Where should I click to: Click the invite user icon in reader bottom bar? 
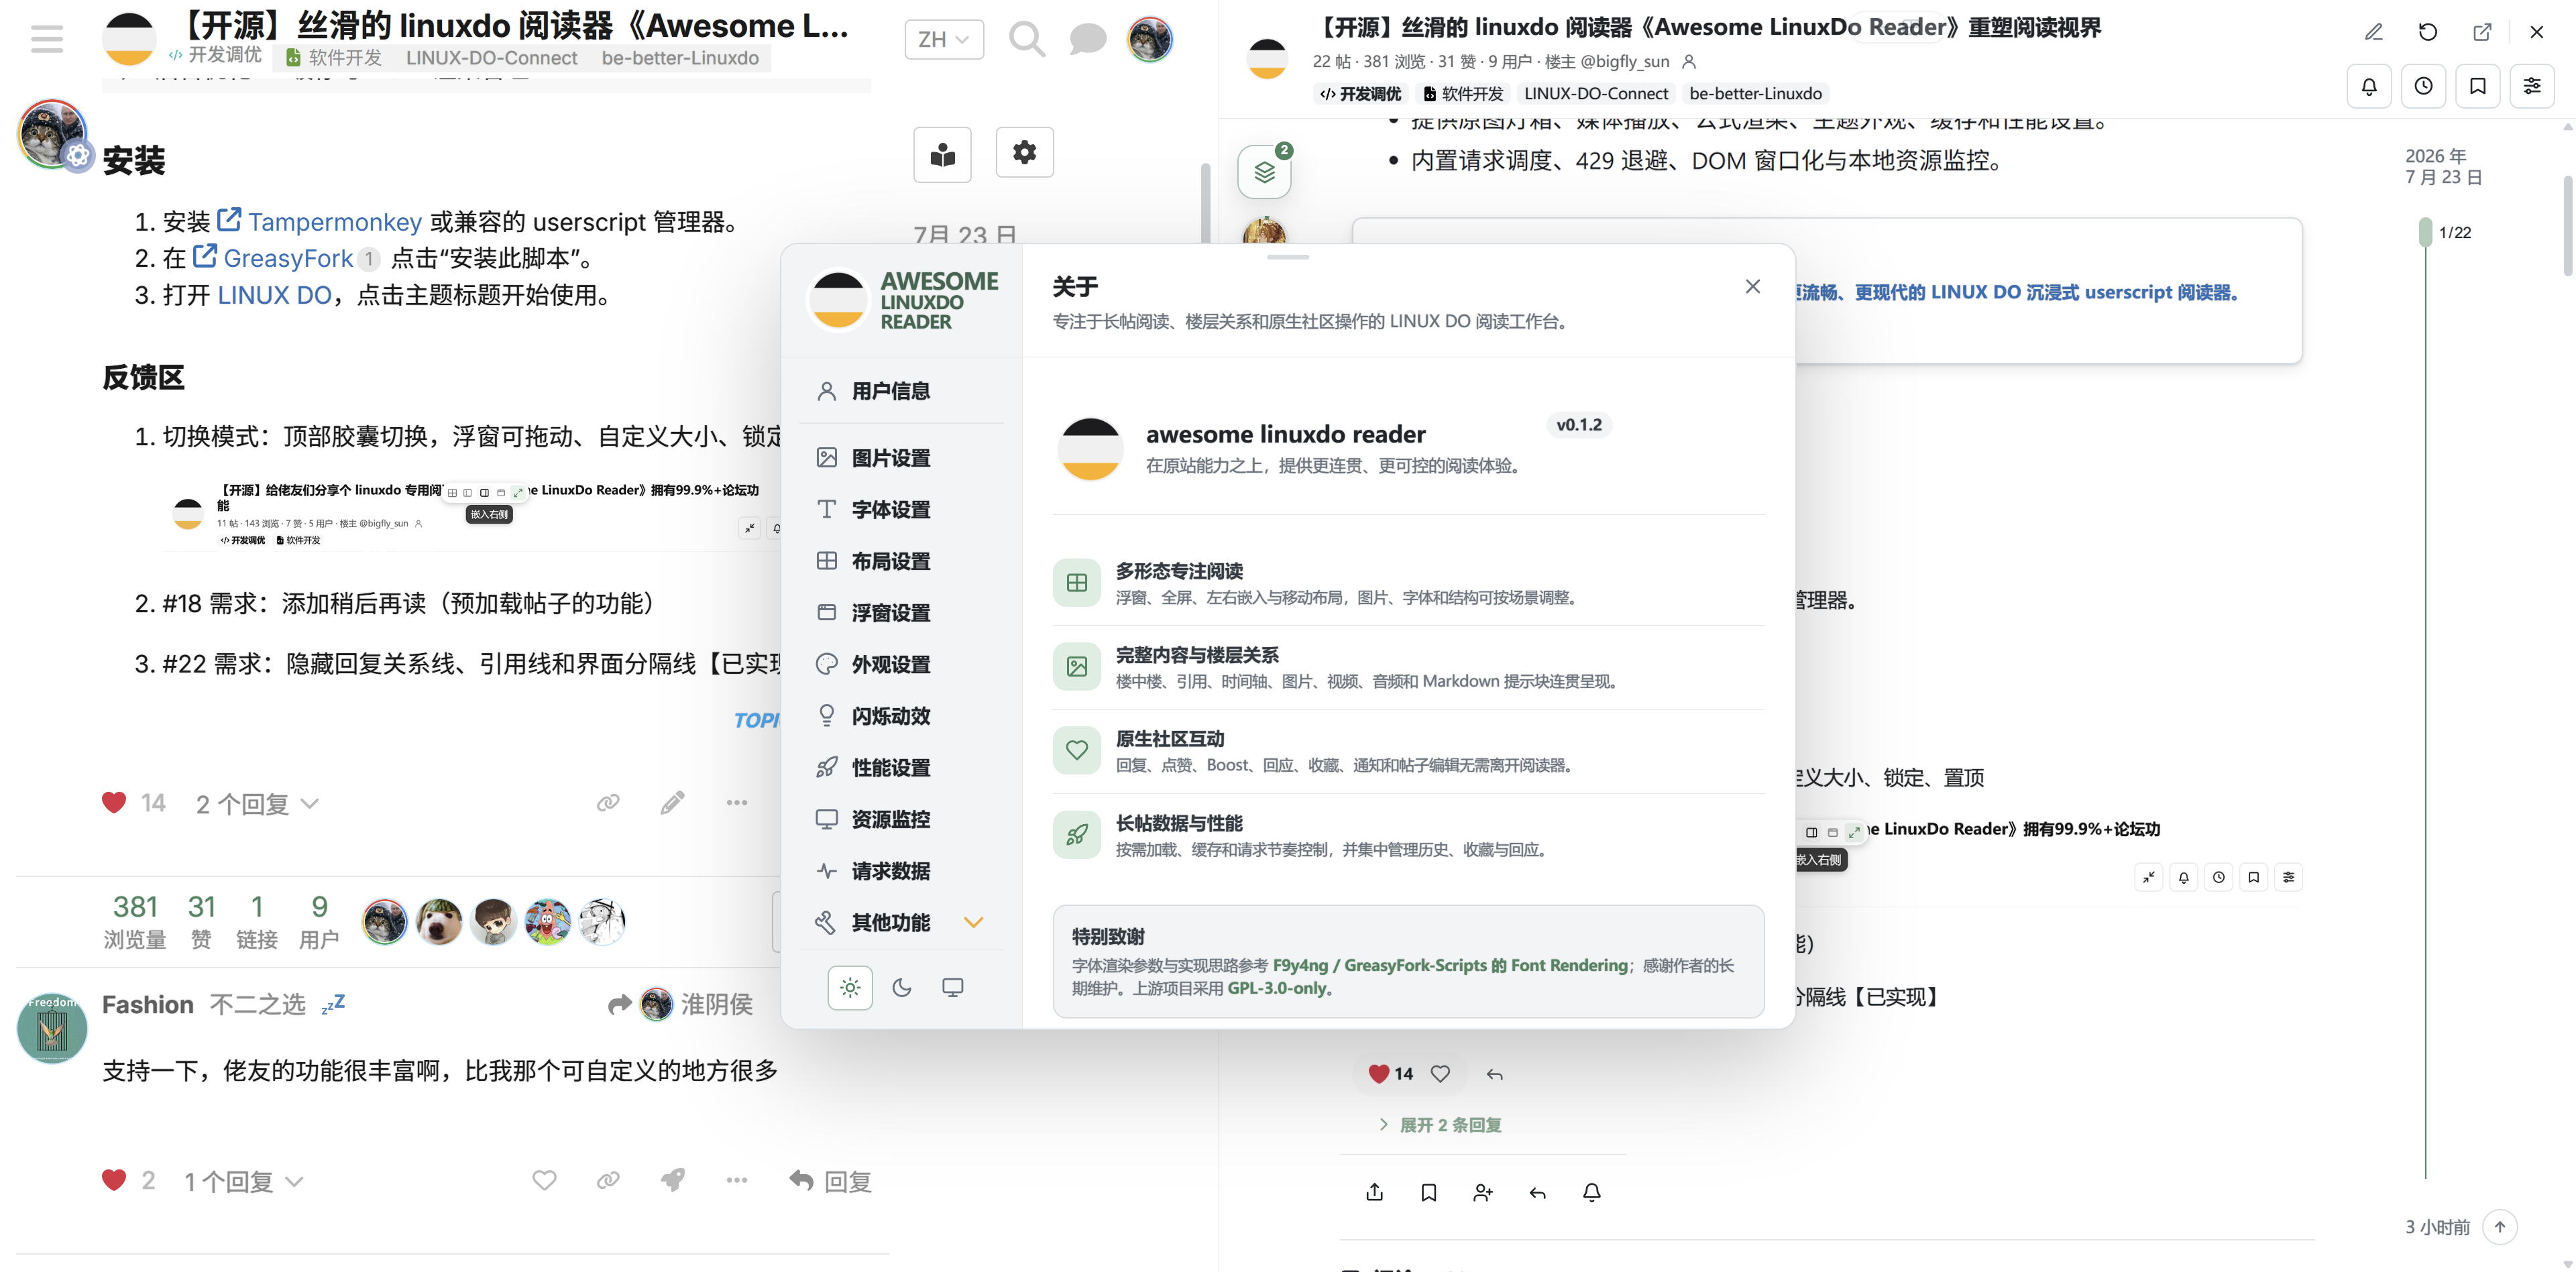[1483, 1192]
